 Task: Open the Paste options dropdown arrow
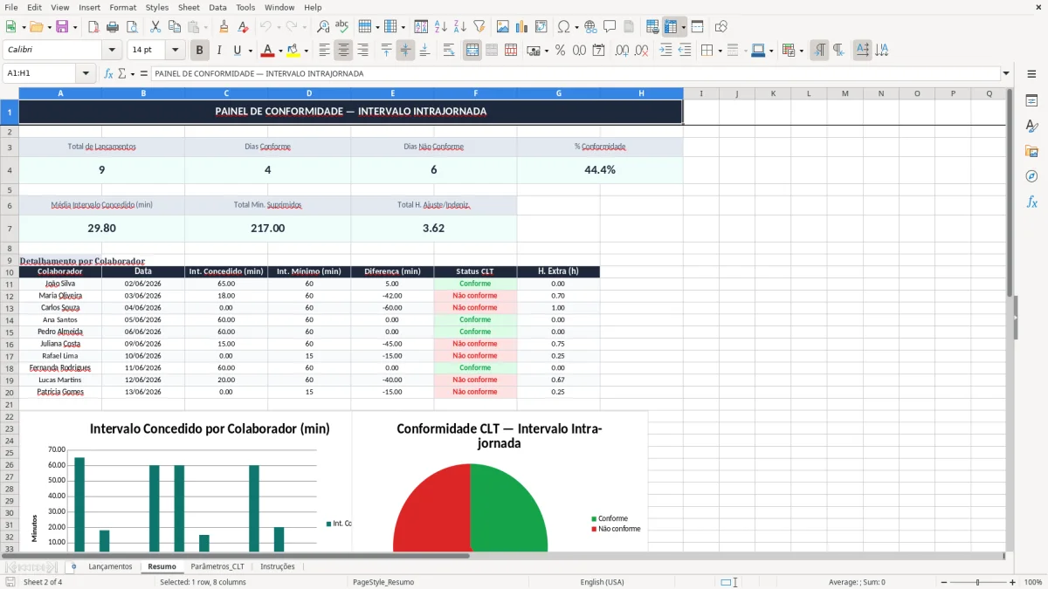tap(204, 27)
